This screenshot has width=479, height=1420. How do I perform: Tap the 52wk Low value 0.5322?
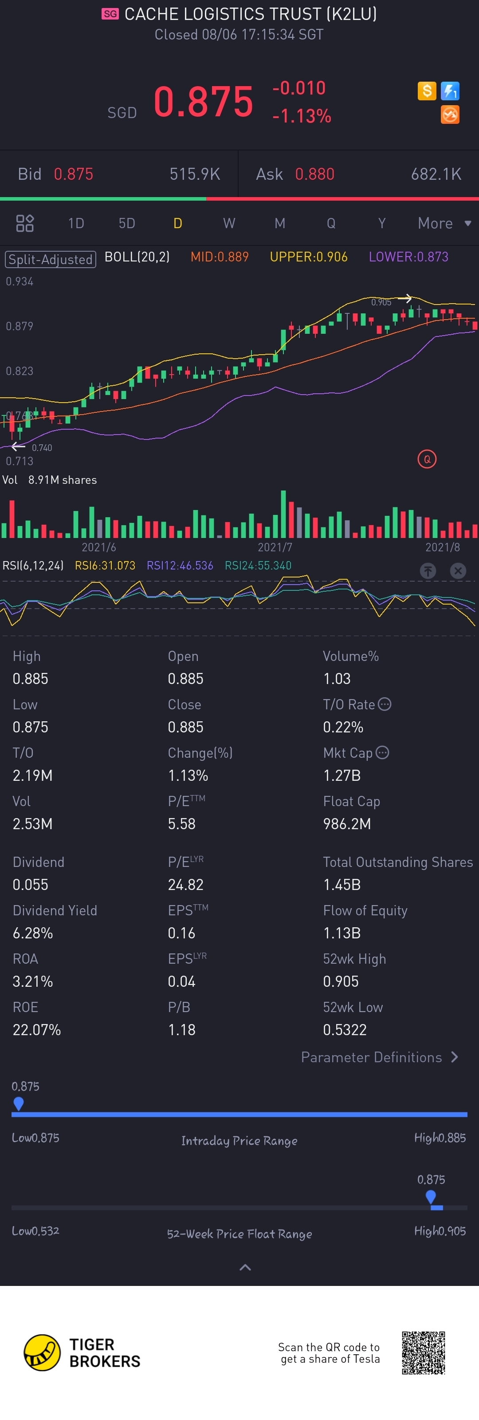tap(345, 1030)
